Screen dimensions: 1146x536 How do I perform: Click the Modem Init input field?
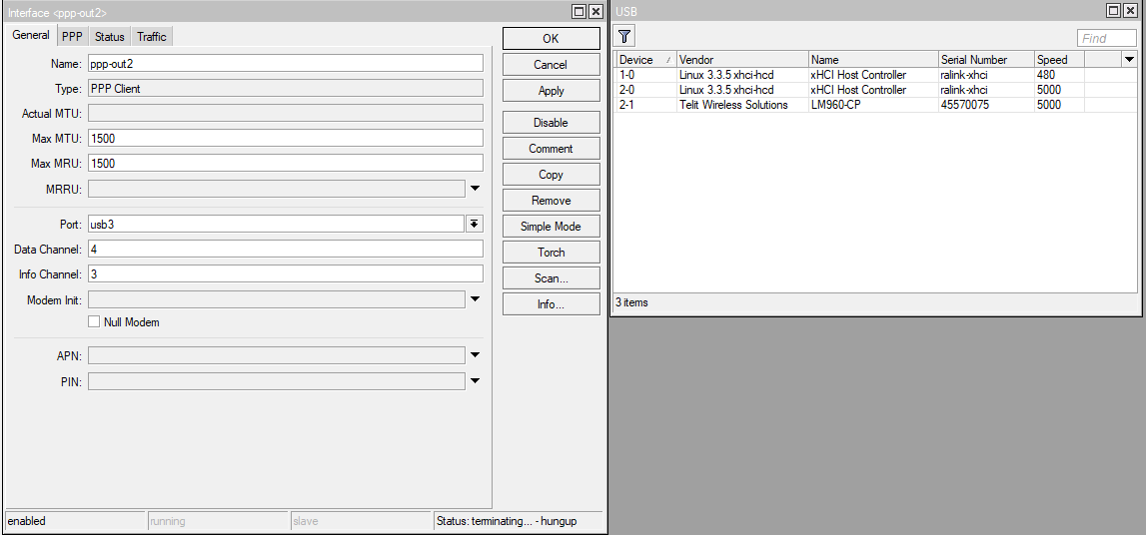point(277,300)
